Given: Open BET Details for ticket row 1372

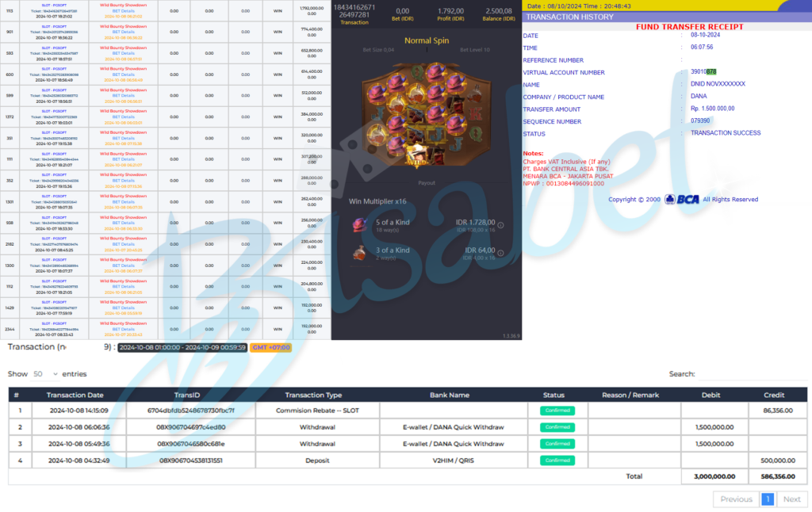Looking at the screenshot, I should tap(123, 117).
